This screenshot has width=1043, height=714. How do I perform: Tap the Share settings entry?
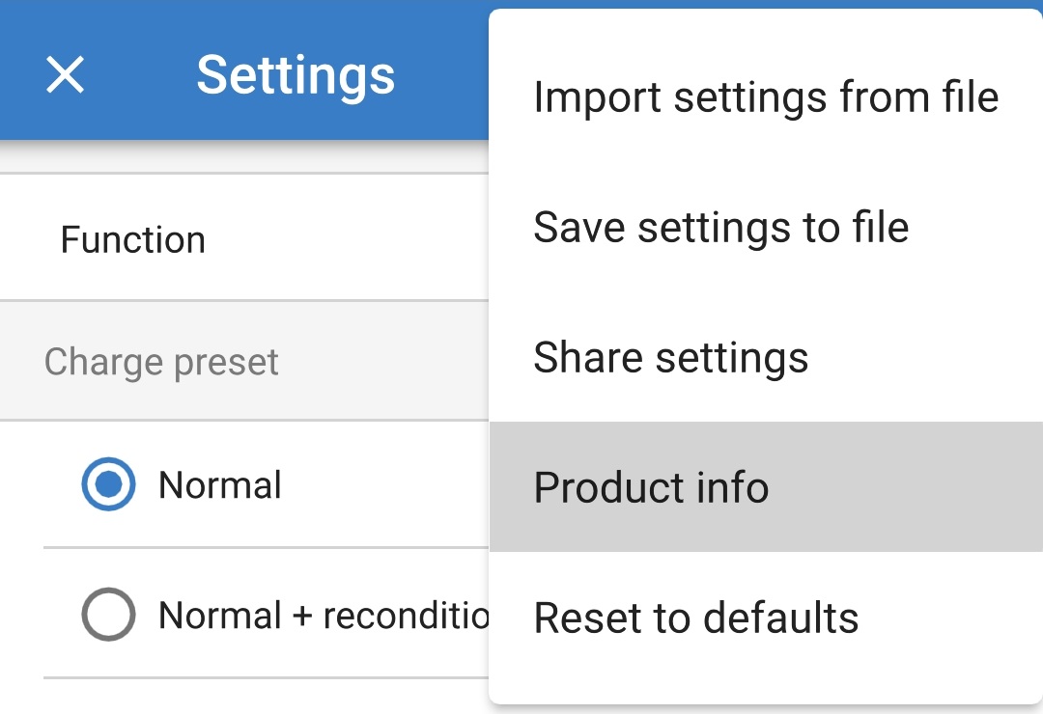670,358
